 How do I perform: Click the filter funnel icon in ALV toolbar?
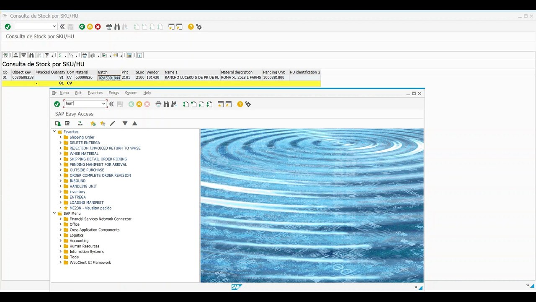click(47, 55)
